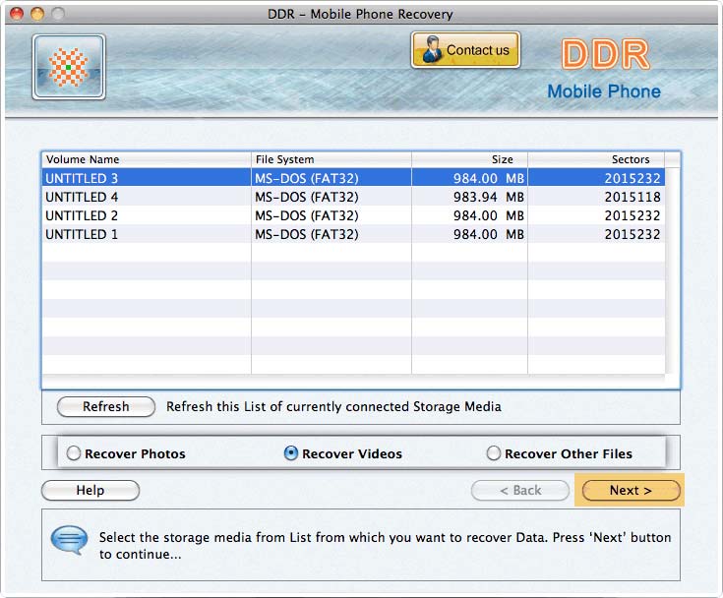Click the 2015118 sectors value
This screenshot has width=723, height=598.
click(x=633, y=197)
